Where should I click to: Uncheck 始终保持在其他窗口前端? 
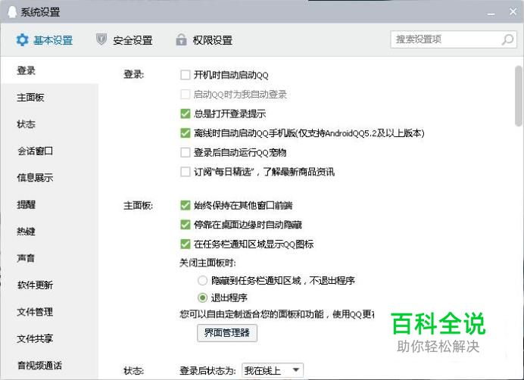click(x=185, y=205)
